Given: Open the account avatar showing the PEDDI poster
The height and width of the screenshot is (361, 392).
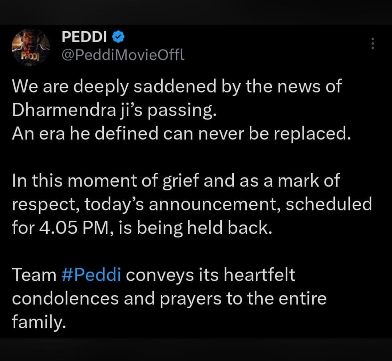Looking at the screenshot, I should [31, 46].
